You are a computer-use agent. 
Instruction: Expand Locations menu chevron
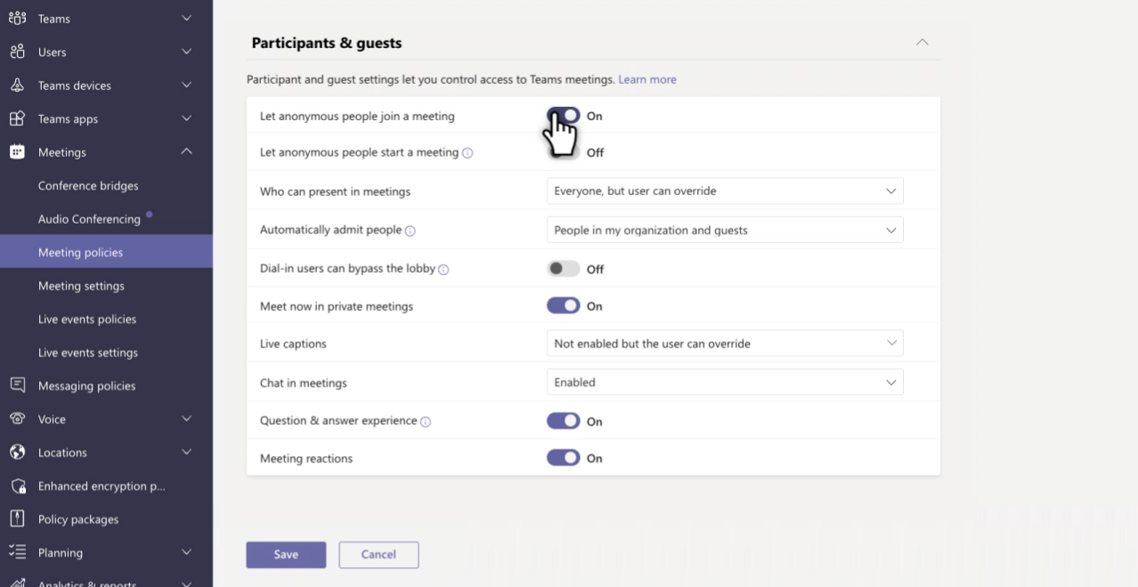click(x=186, y=452)
